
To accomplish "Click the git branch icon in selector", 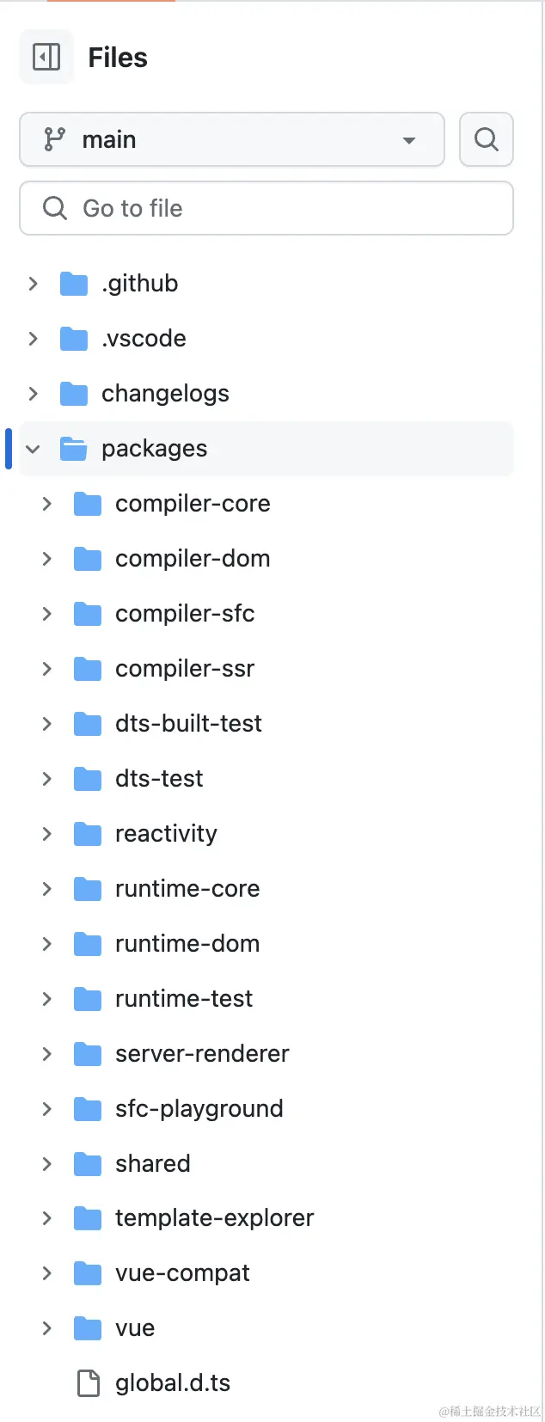I will (54, 139).
